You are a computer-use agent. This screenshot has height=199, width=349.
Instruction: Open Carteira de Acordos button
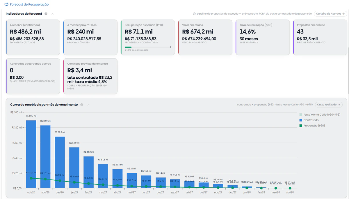[331, 14]
